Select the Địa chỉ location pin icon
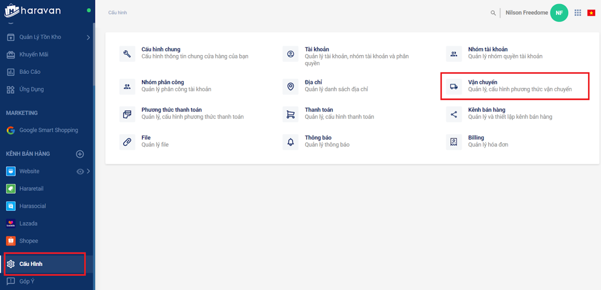Image resolution: width=601 pixels, height=290 pixels. click(x=291, y=87)
